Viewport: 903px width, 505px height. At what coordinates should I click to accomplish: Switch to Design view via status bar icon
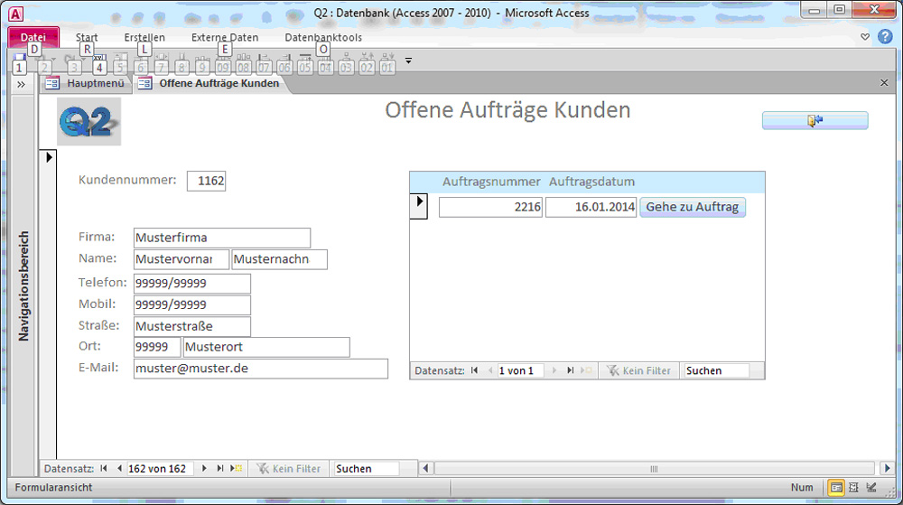pos(872,488)
